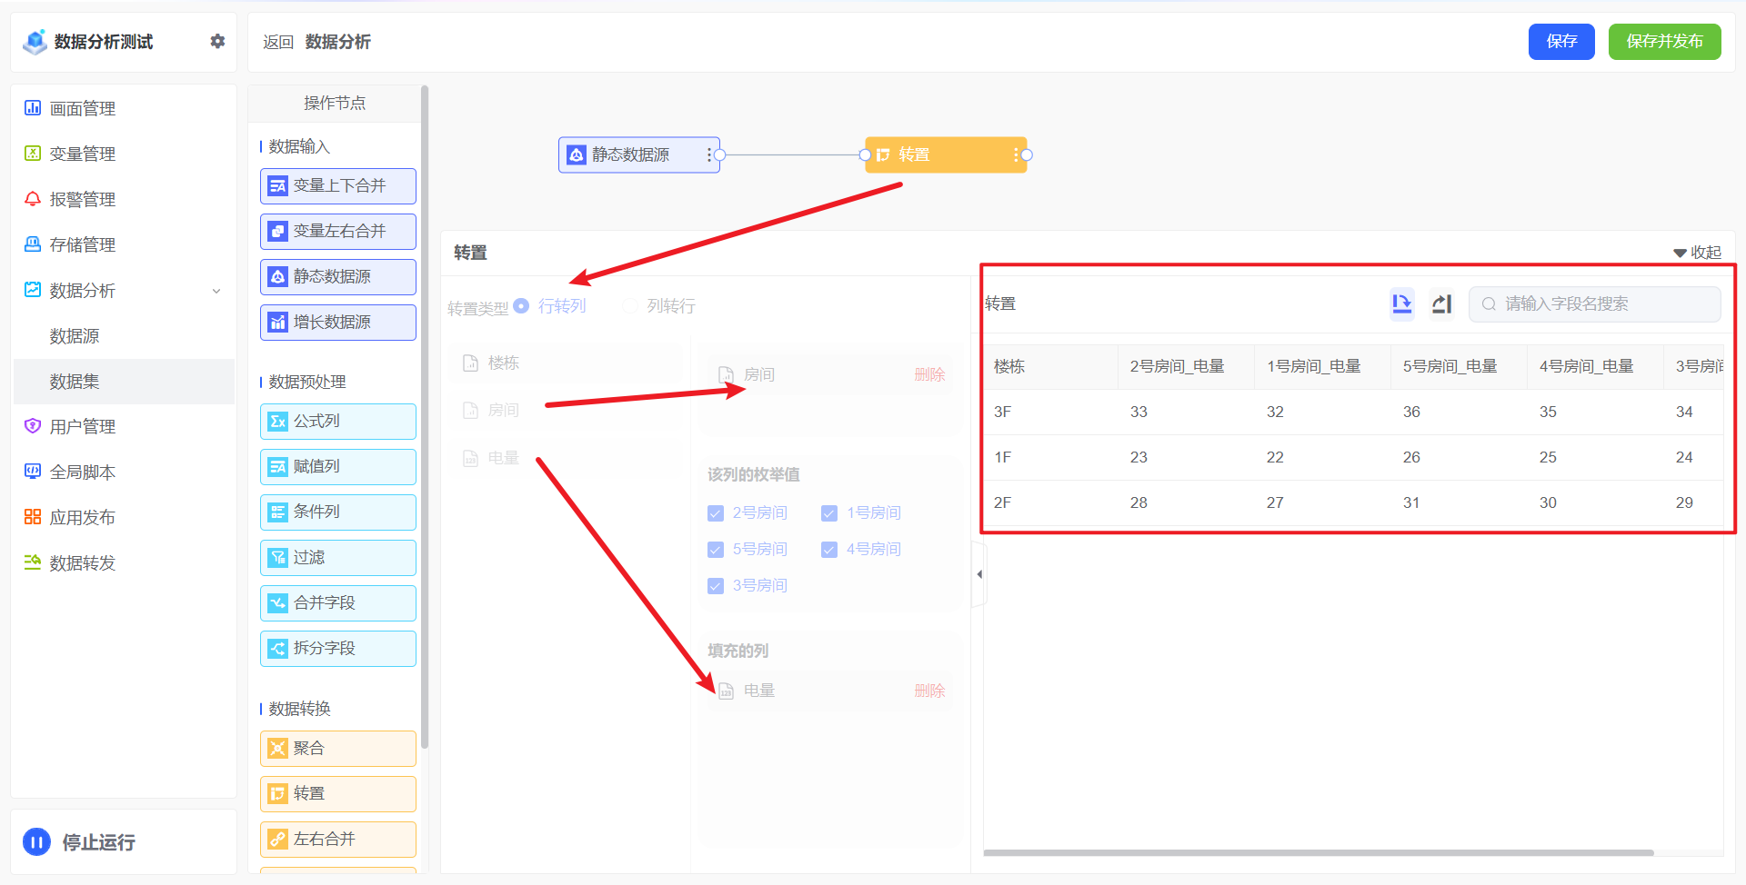1746x885 pixels.
Task: Open the three-dot menu on 转置 canvas node
Action: (x=1016, y=155)
